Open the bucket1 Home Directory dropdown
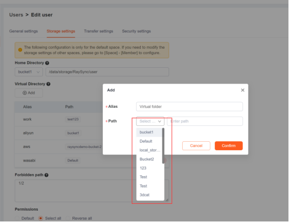Image resolution: width=289 pixels, height=222 pixels. pos(29,72)
